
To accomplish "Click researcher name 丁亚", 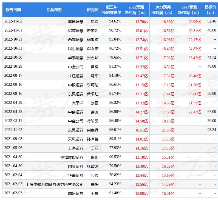I will [95, 148].
